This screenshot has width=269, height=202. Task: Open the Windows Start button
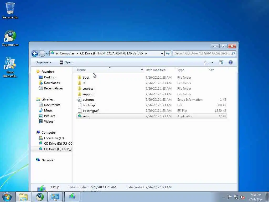coord(7,197)
